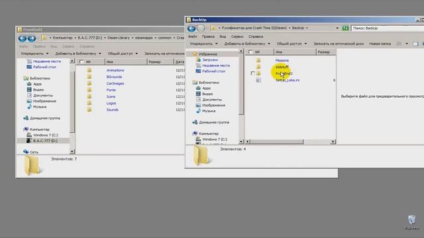Select Сеть in FrontEnd2 navigation pane
The image size is (424, 238).
(x=34, y=152)
